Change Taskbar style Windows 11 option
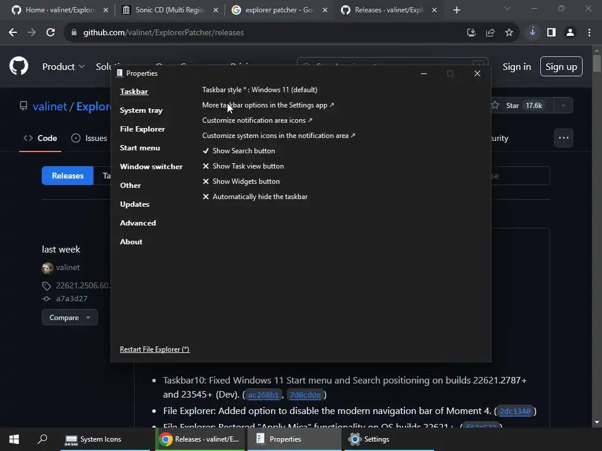 260,90
